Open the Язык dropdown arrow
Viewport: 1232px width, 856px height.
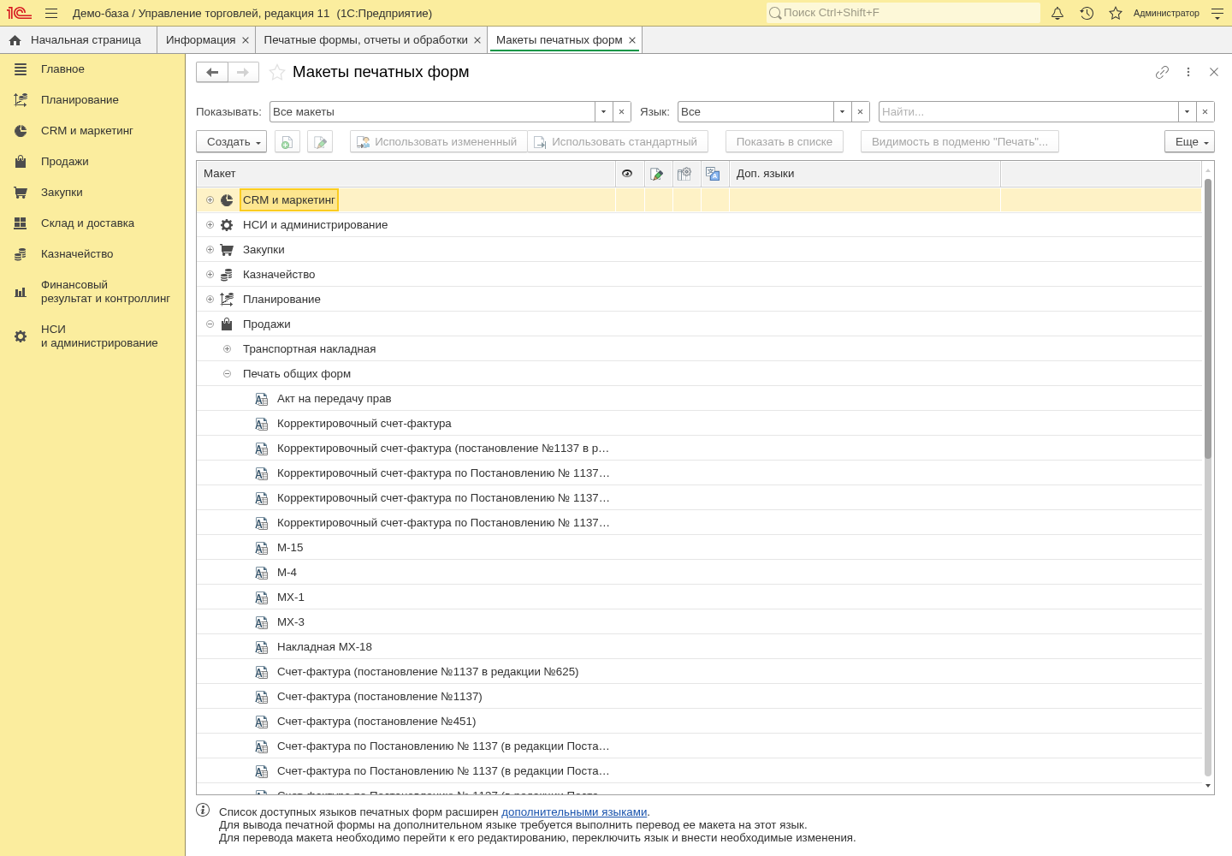[842, 112]
